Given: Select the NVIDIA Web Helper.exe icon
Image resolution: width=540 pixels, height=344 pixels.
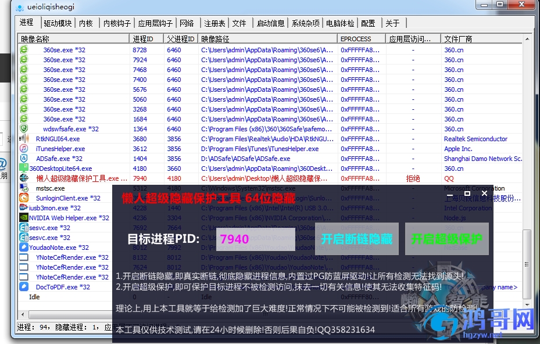Looking at the screenshot, I should tap(24, 218).
